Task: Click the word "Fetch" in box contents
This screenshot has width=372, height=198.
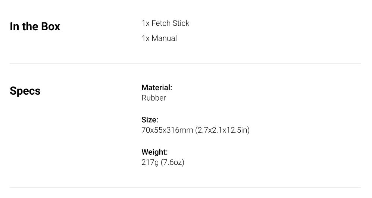Action: pyautogui.click(x=161, y=23)
